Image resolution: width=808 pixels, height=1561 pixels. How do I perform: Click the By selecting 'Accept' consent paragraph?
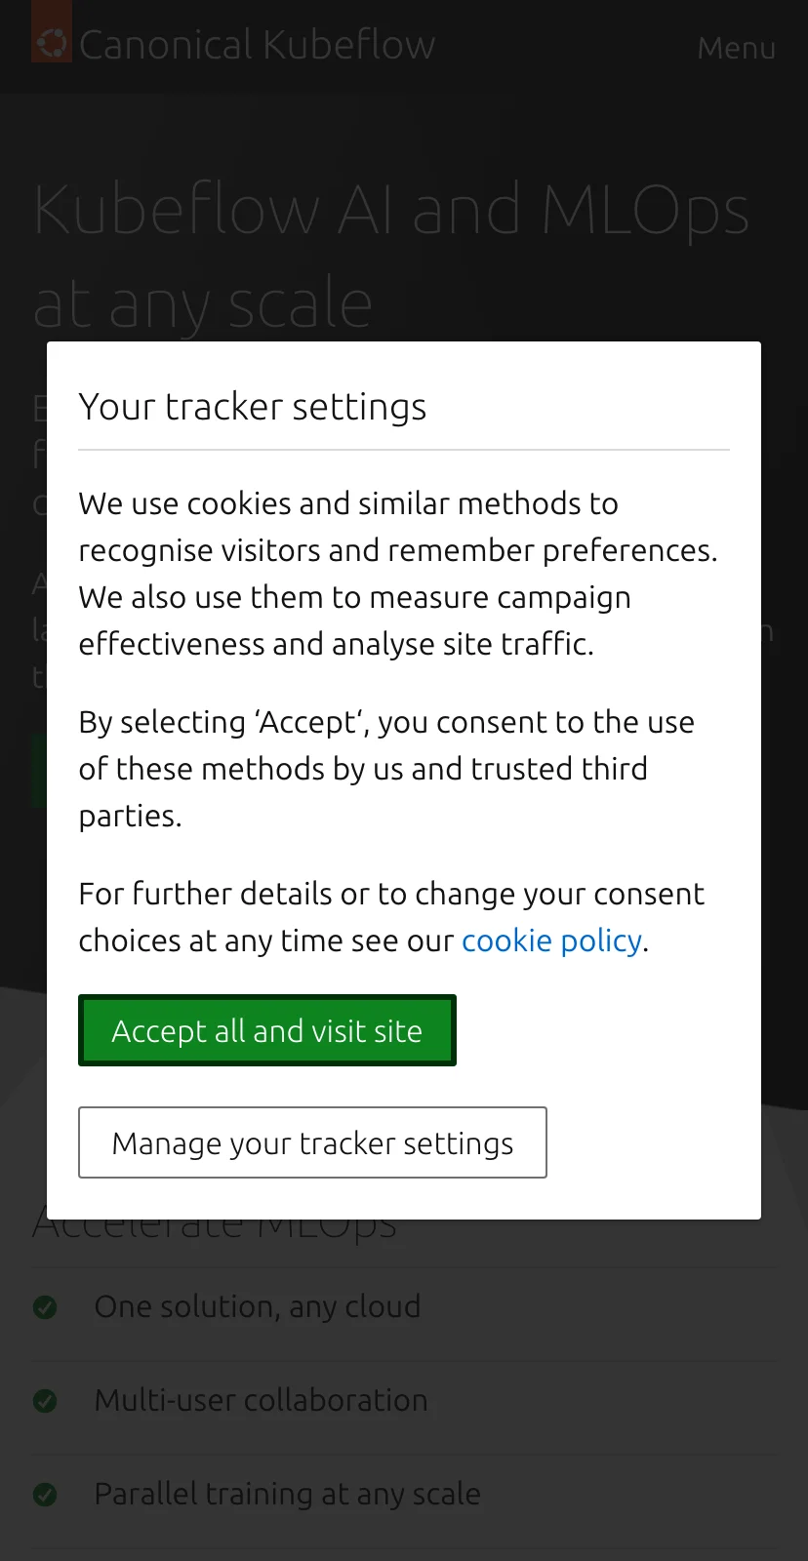tap(386, 769)
